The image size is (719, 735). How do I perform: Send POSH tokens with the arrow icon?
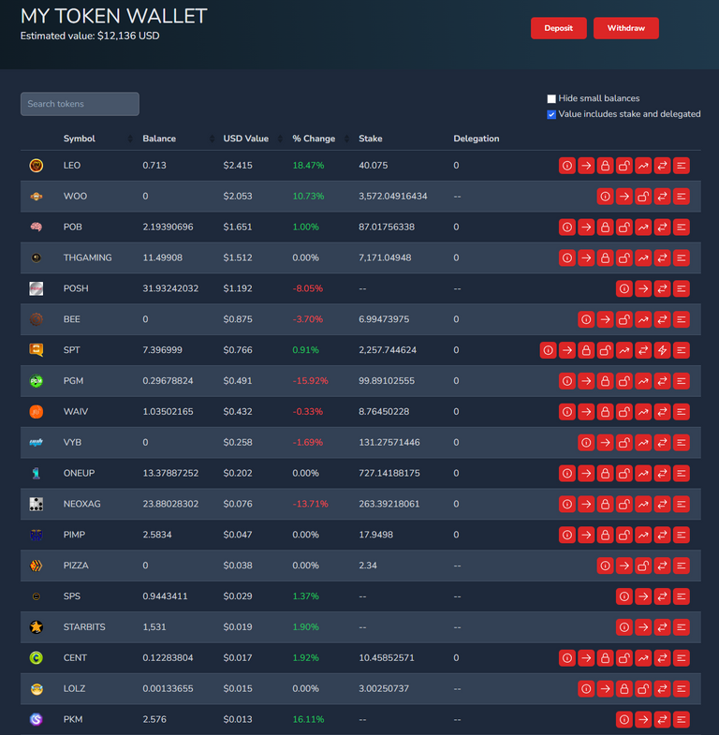click(643, 288)
